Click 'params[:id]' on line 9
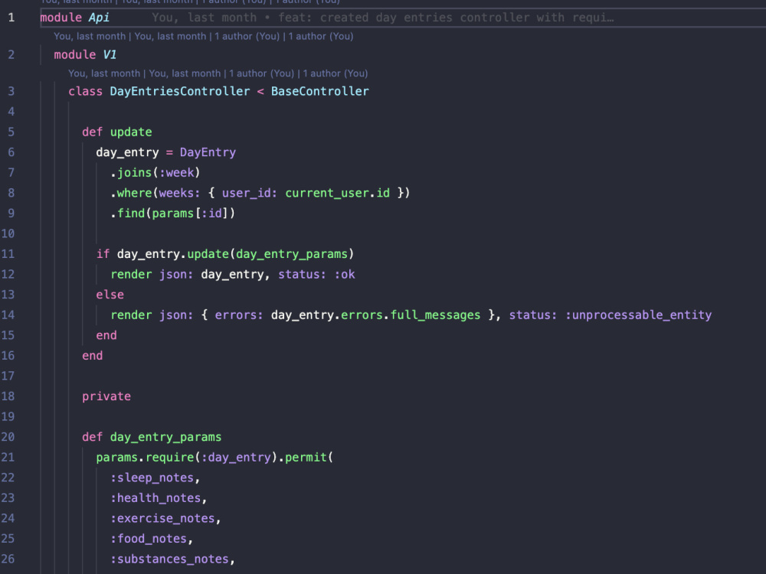 [x=190, y=214]
